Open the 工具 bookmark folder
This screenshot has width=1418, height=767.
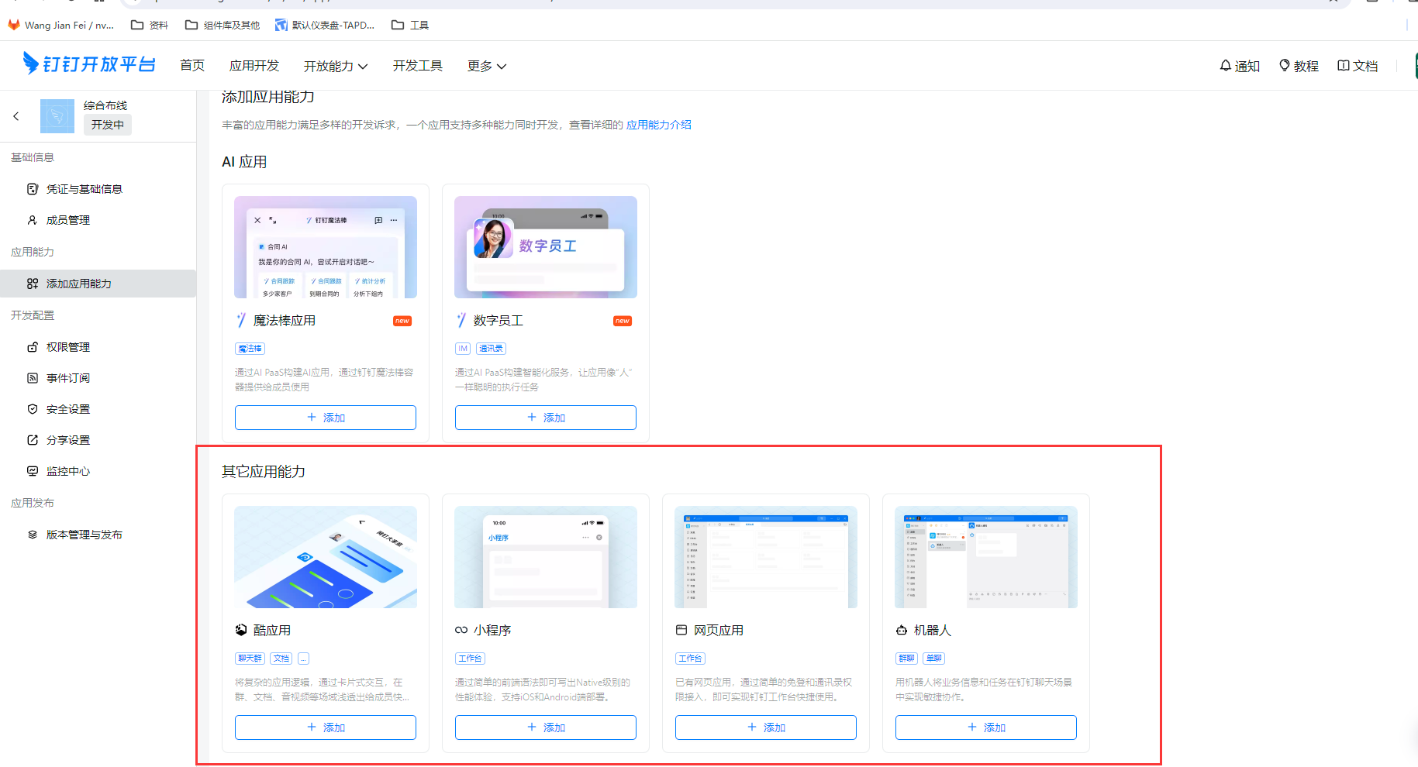click(410, 25)
